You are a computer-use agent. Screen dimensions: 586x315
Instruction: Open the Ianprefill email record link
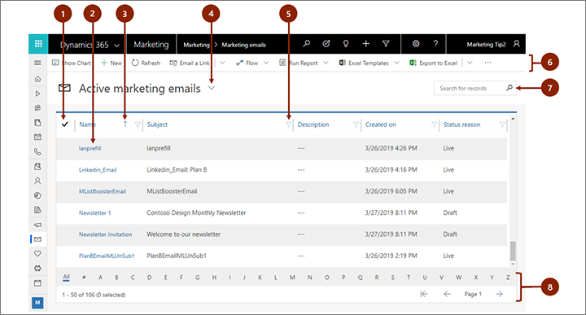90,148
